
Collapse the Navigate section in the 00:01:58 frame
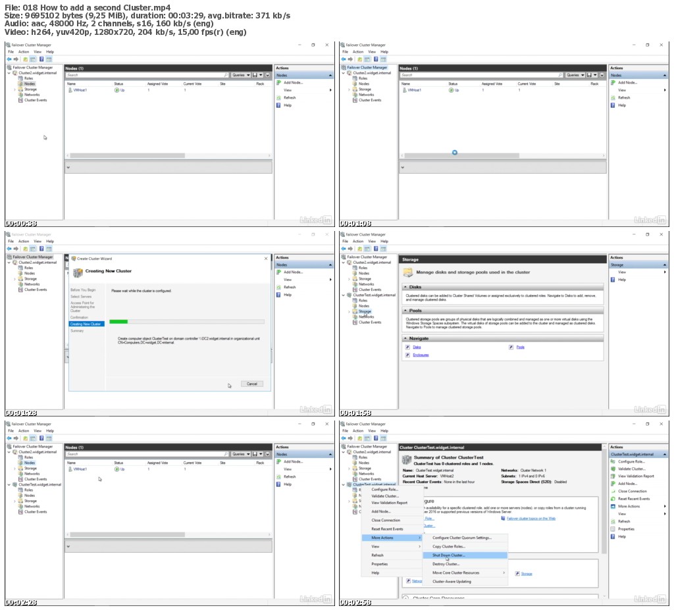(405, 338)
